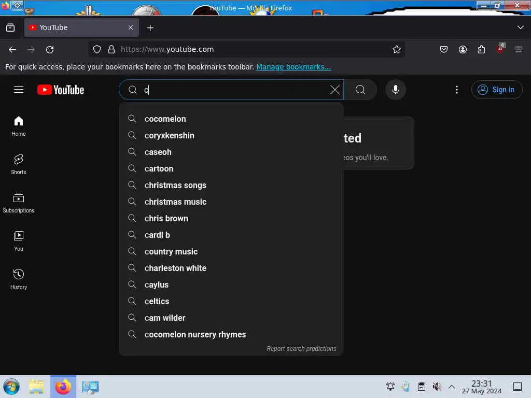
Task: Open the Windows Start menu
Action: pos(11,387)
